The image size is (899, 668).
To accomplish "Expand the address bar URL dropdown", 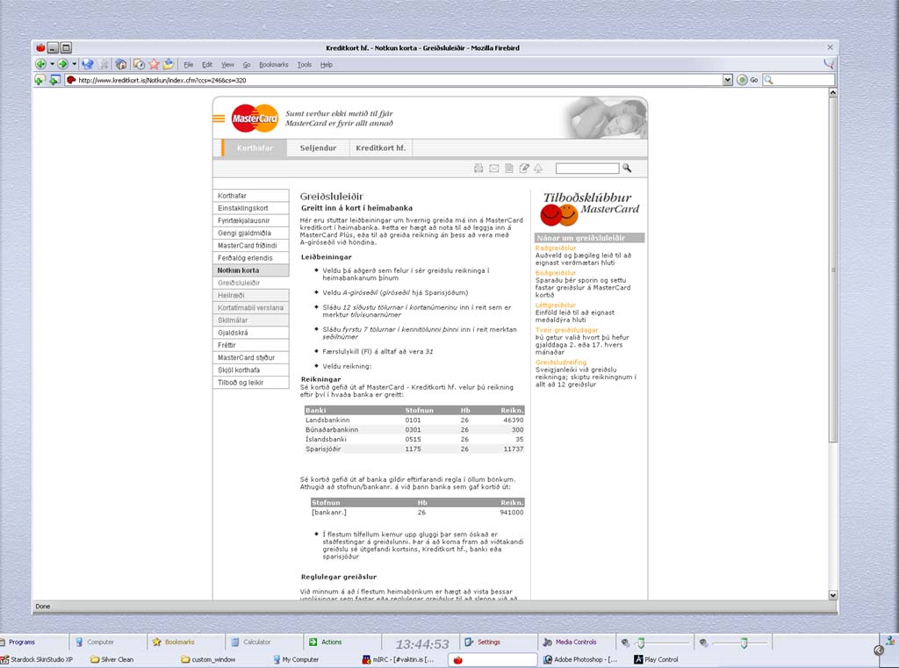I will tap(727, 80).
